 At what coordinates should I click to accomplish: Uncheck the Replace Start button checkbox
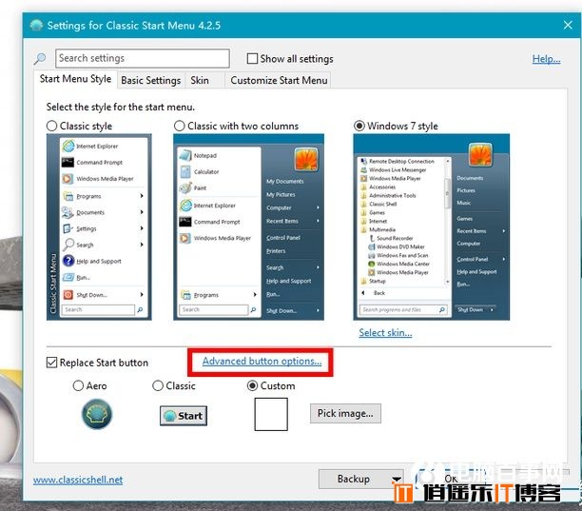click(51, 363)
